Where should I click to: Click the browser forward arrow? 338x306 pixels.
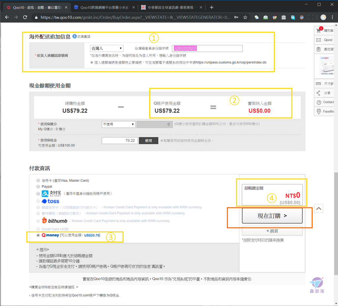click(x=16, y=17)
